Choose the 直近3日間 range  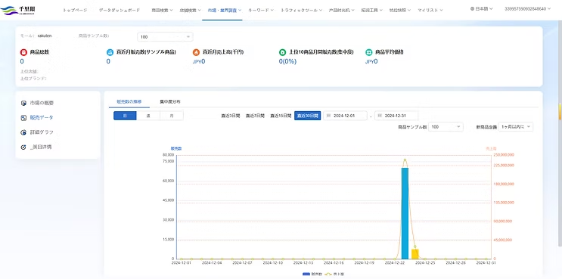231,116
